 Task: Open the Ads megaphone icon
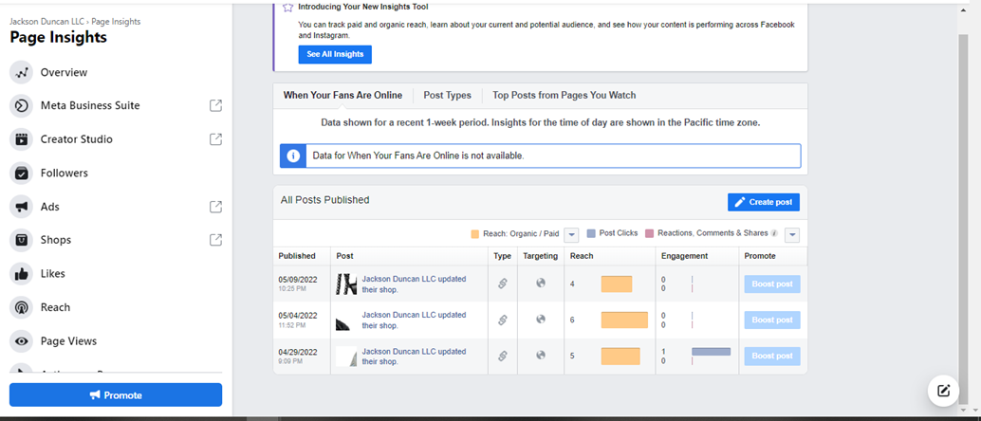(x=21, y=207)
